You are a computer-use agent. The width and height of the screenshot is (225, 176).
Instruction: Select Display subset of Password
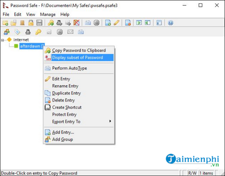pyautogui.click(x=79, y=58)
